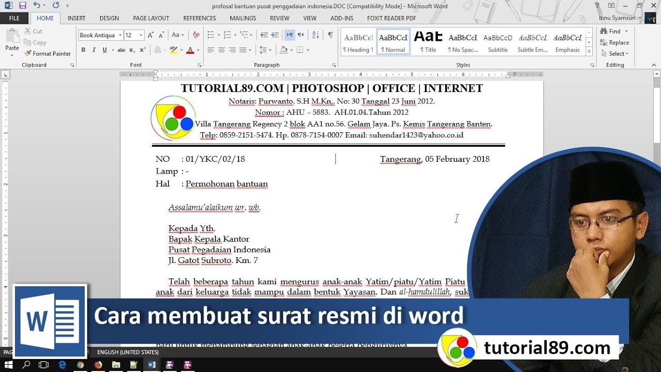Toggle right-to-left text direction
This screenshot has width=661, height=372.
pyautogui.click(x=301, y=35)
